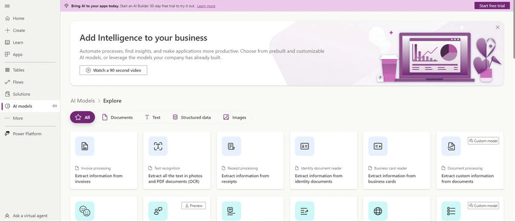Image resolution: width=515 pixels, height=222 pixels.
Task: Click Custom model badge on Document processing
Action: coord(483,141)
